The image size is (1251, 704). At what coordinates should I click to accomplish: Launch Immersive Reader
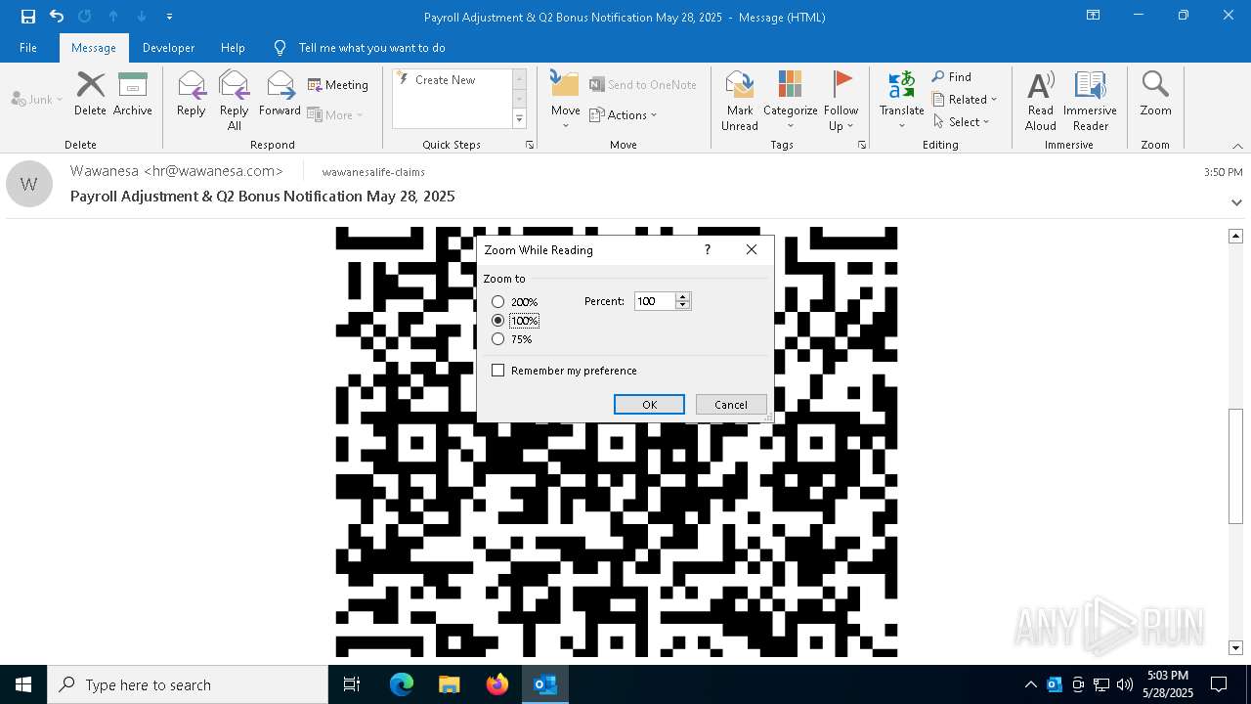[x=1091, y=101]
